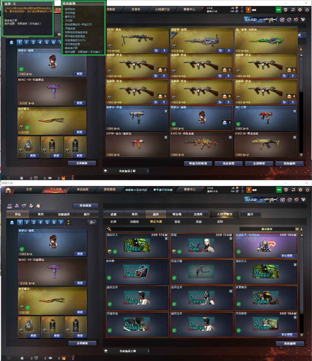Open the chat bubble icon in the lower status bar
The height and width of the screenshot is (361, 312).
pos(51,358)
